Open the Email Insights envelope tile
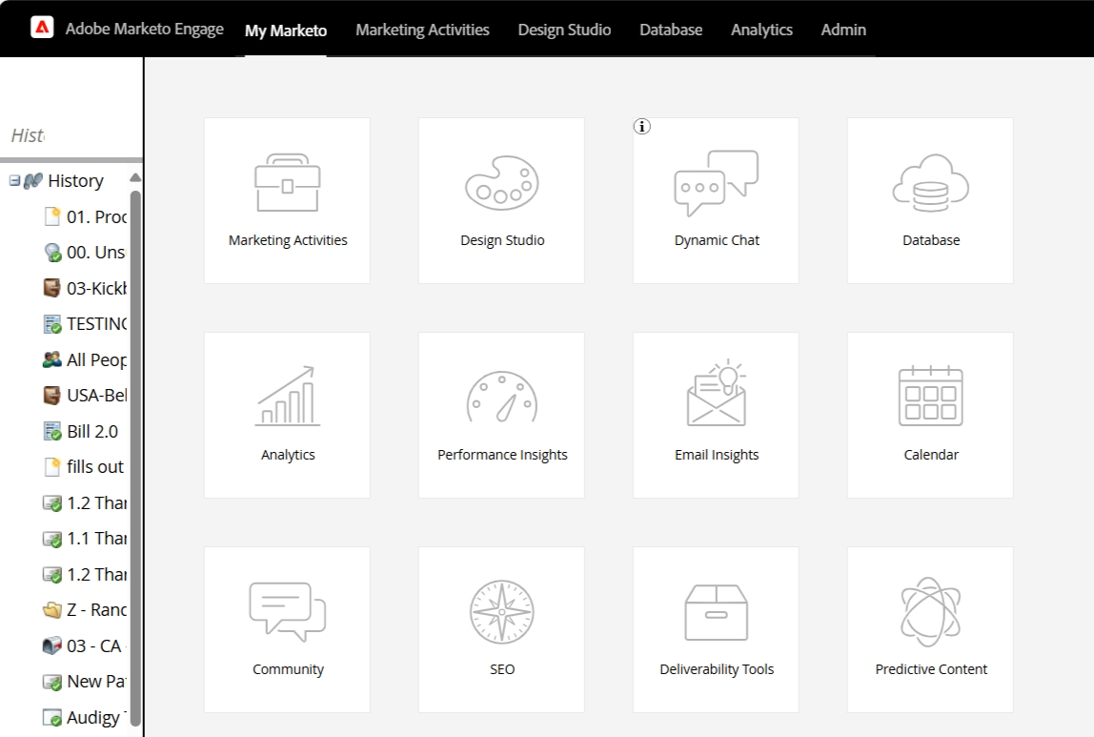This screenshot has height=737, width=1094. (x=716, y=416)
